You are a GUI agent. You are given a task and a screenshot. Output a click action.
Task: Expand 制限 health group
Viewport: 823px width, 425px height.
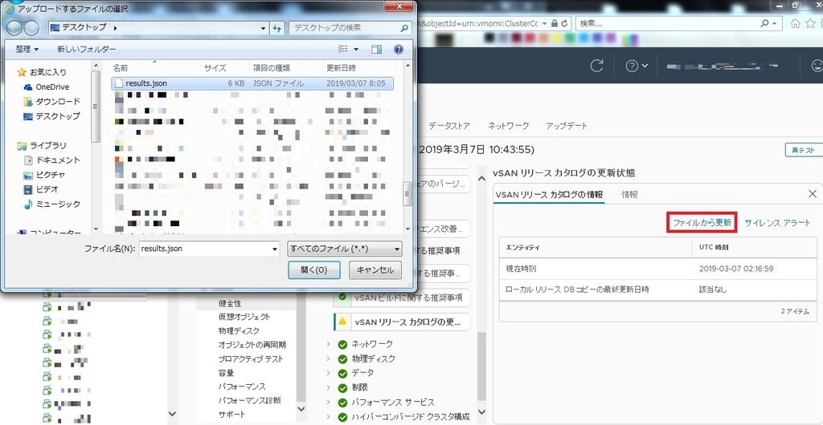tap(329, 388)
